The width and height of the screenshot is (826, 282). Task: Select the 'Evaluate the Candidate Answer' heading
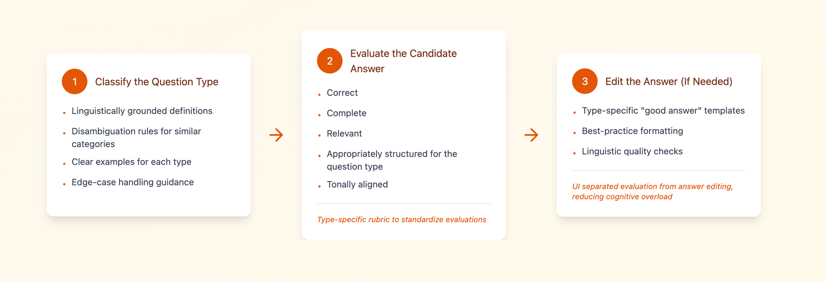403,61
